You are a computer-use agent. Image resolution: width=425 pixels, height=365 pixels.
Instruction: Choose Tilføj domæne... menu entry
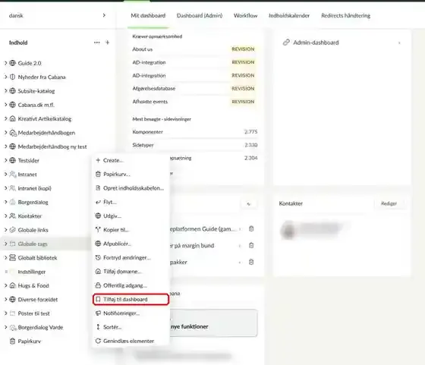[x=131, y=272]
